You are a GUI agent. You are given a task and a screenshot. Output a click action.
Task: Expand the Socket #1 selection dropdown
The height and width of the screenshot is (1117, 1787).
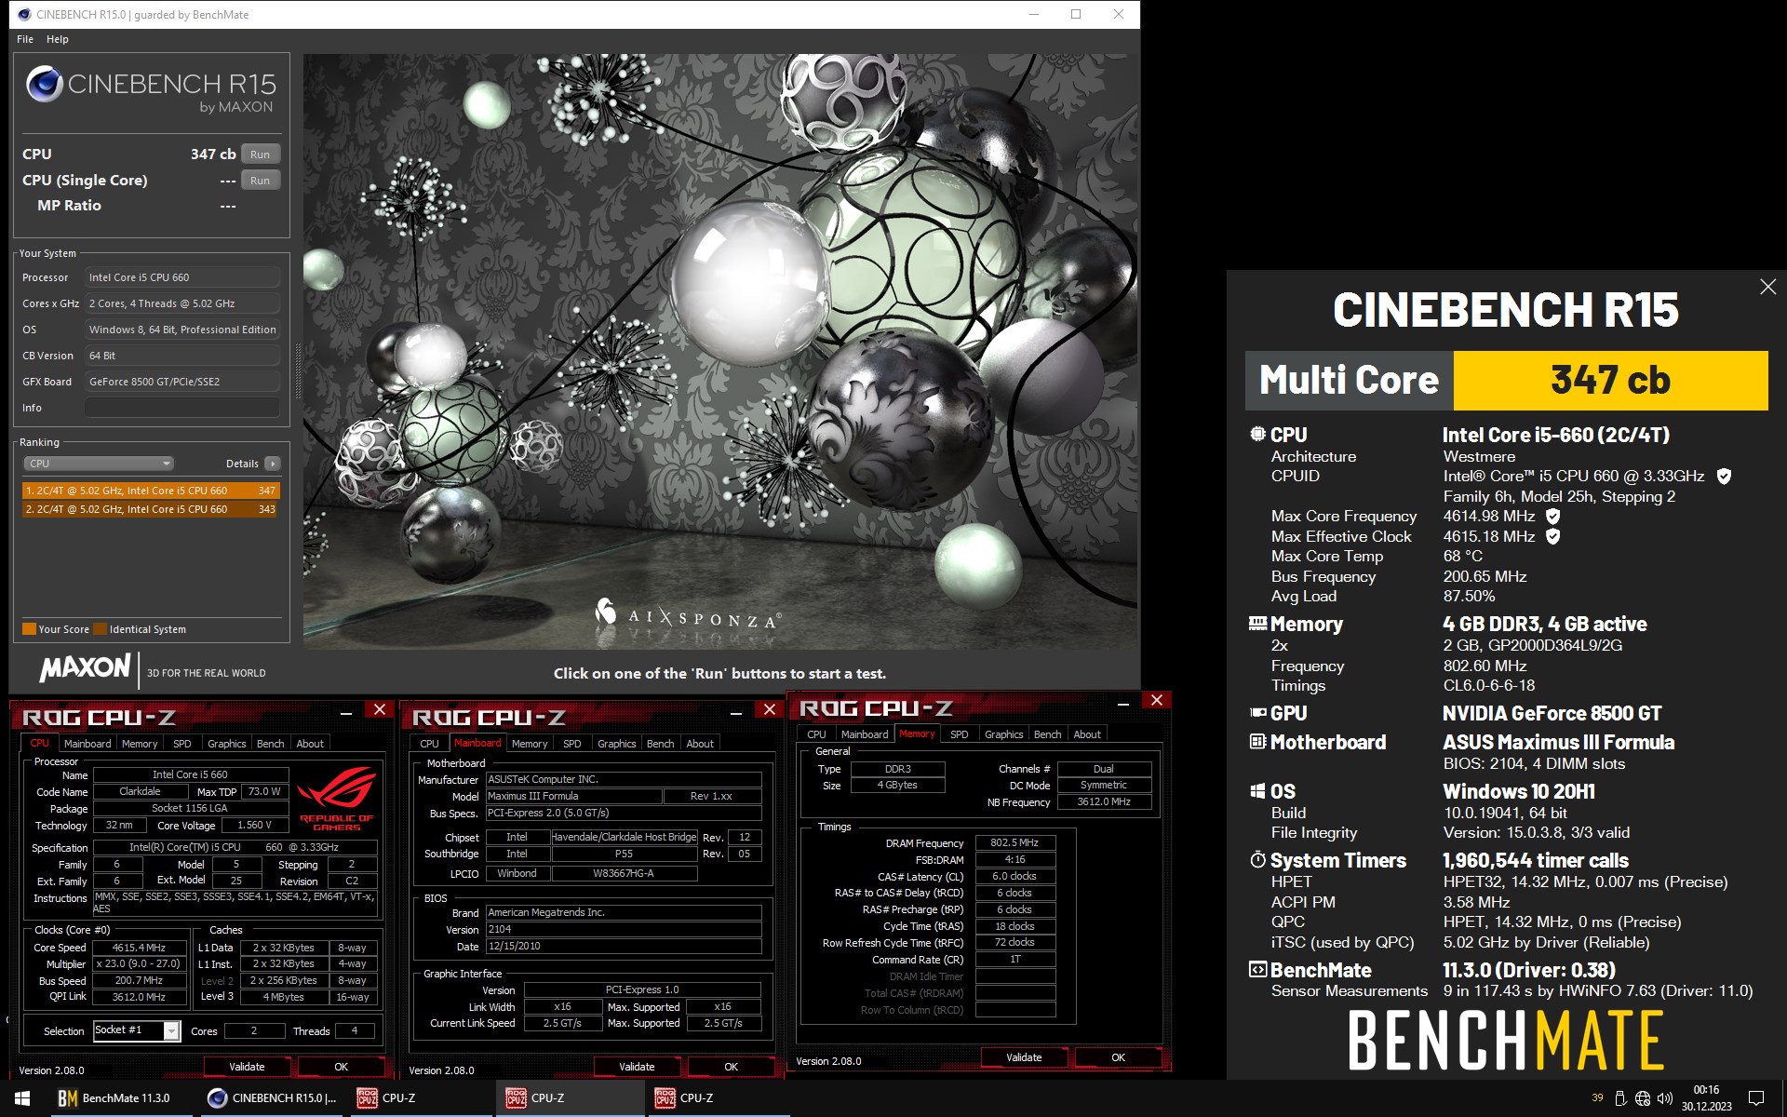(x=171, y=1030)
